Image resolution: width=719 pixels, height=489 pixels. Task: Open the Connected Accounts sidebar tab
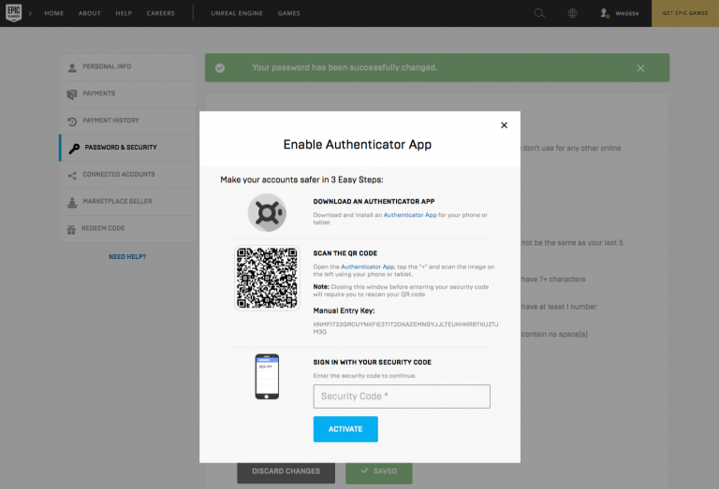[128, 175]
